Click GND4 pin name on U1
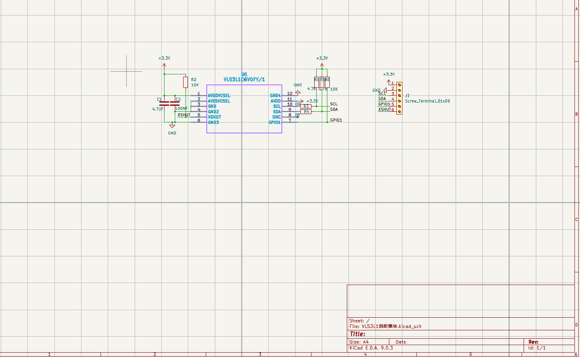Image resolution: width=580 pixels, height=357 pixels. click(275, 95)
